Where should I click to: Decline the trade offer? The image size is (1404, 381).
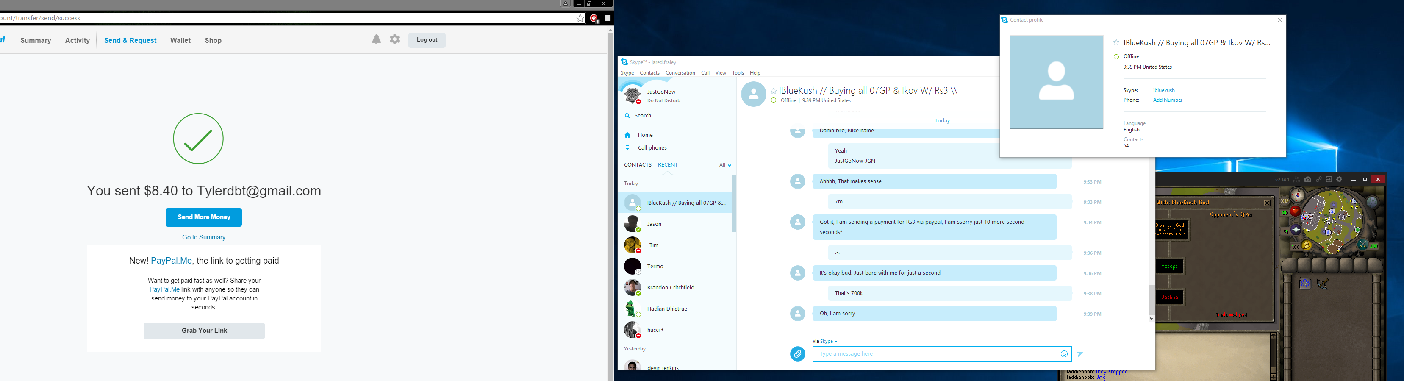(1170, 297)
